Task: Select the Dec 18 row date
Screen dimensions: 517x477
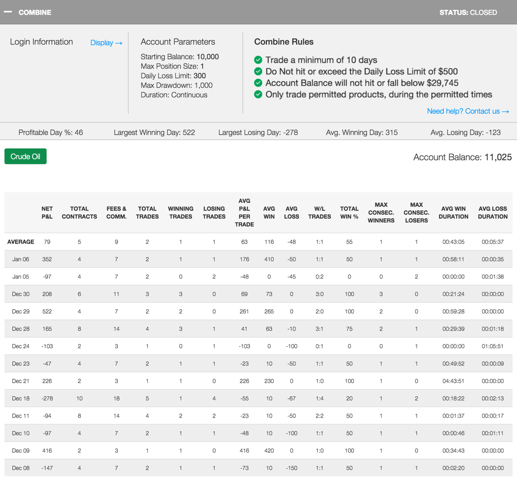Action: tap(20, 399)
